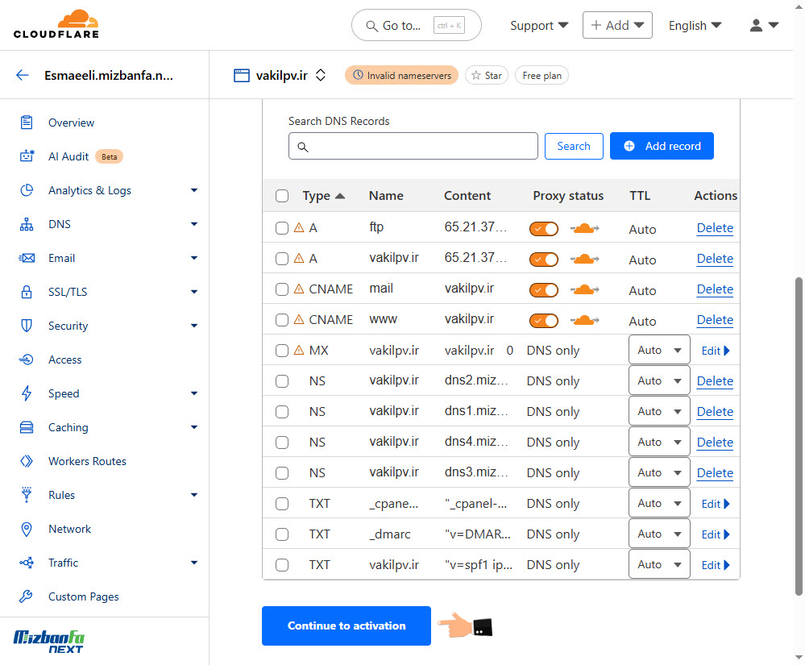805x665 pixels.
Task: Click the Speed lightning bolt icon
Action: point(27,393)
